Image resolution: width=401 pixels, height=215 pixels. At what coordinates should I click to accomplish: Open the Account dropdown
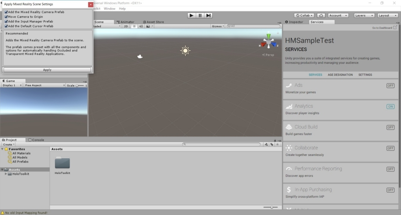pyautogui.click(x=338, y=15)
